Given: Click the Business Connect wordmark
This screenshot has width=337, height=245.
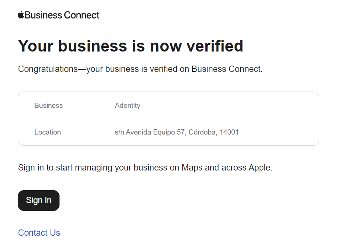Looking at the screenshot, I should (62, 15).
